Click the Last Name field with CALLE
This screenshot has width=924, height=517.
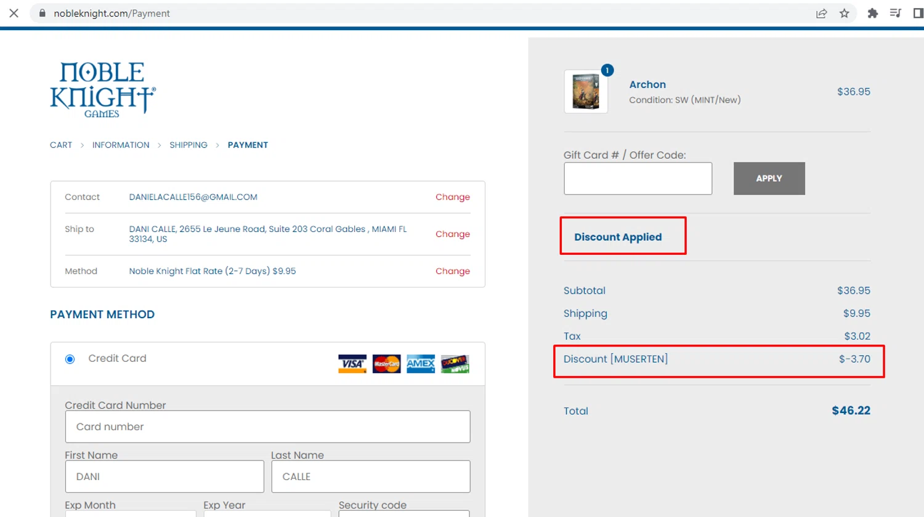(x=371, y=476)
